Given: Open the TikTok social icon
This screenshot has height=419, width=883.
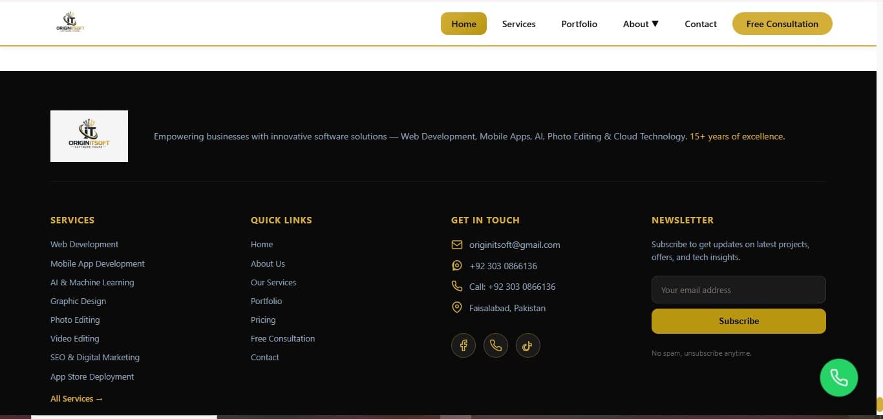Looking at the screenshot, I should 528,345.
